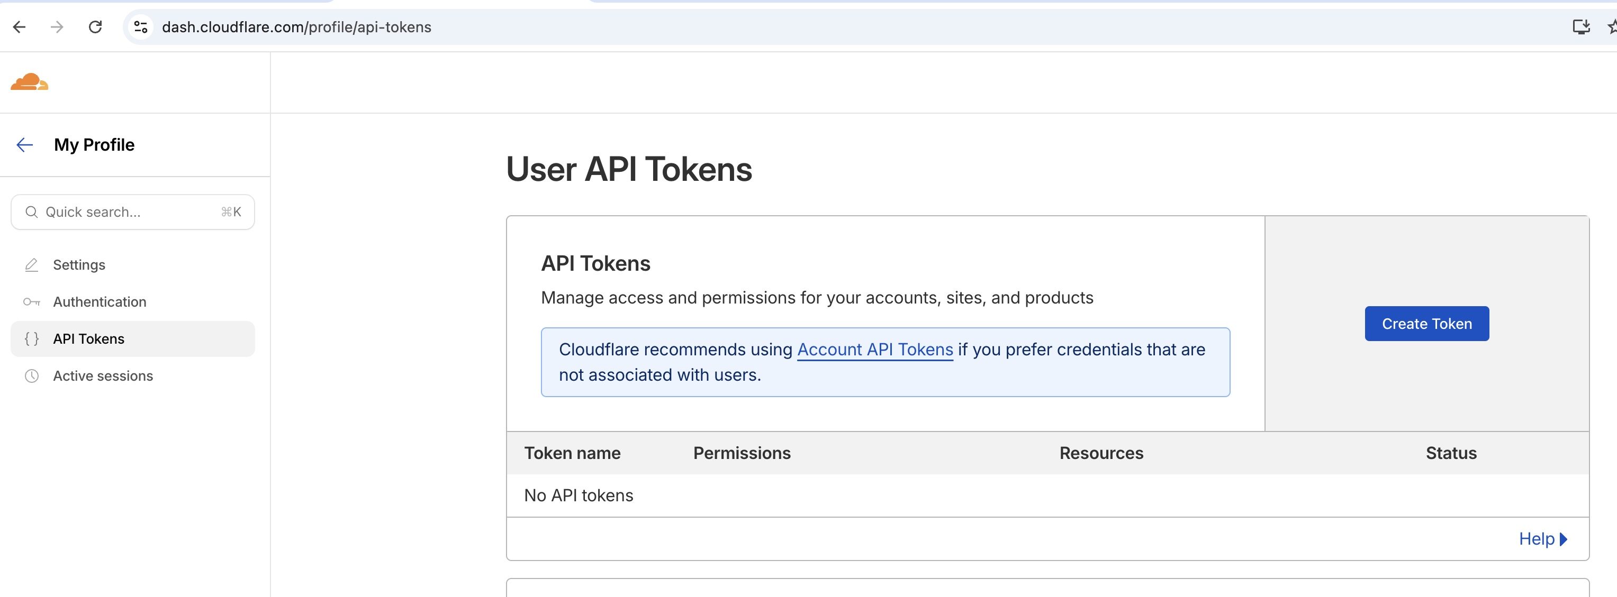Click the key icon beside Authentication
Image resolution: width=1617 pixels, height=597 pixels.
pos(31,301)
